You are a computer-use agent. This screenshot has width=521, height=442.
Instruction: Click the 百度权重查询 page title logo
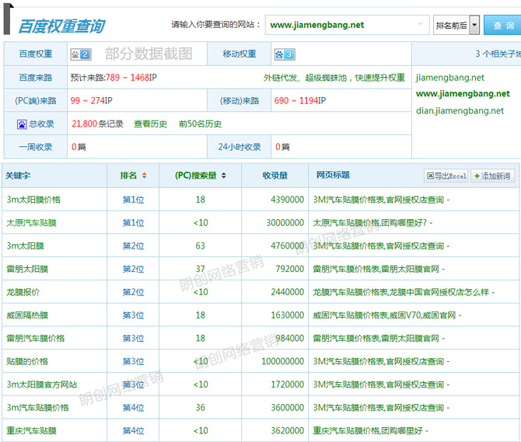coord(61,26)
